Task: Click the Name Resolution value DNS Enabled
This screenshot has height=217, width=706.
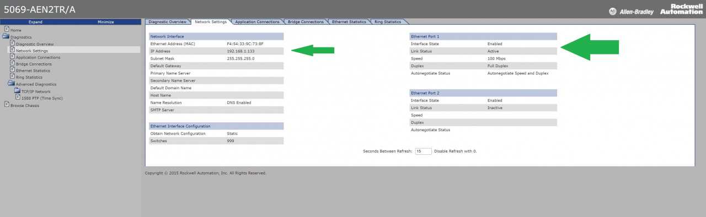Action: point(239,102)
